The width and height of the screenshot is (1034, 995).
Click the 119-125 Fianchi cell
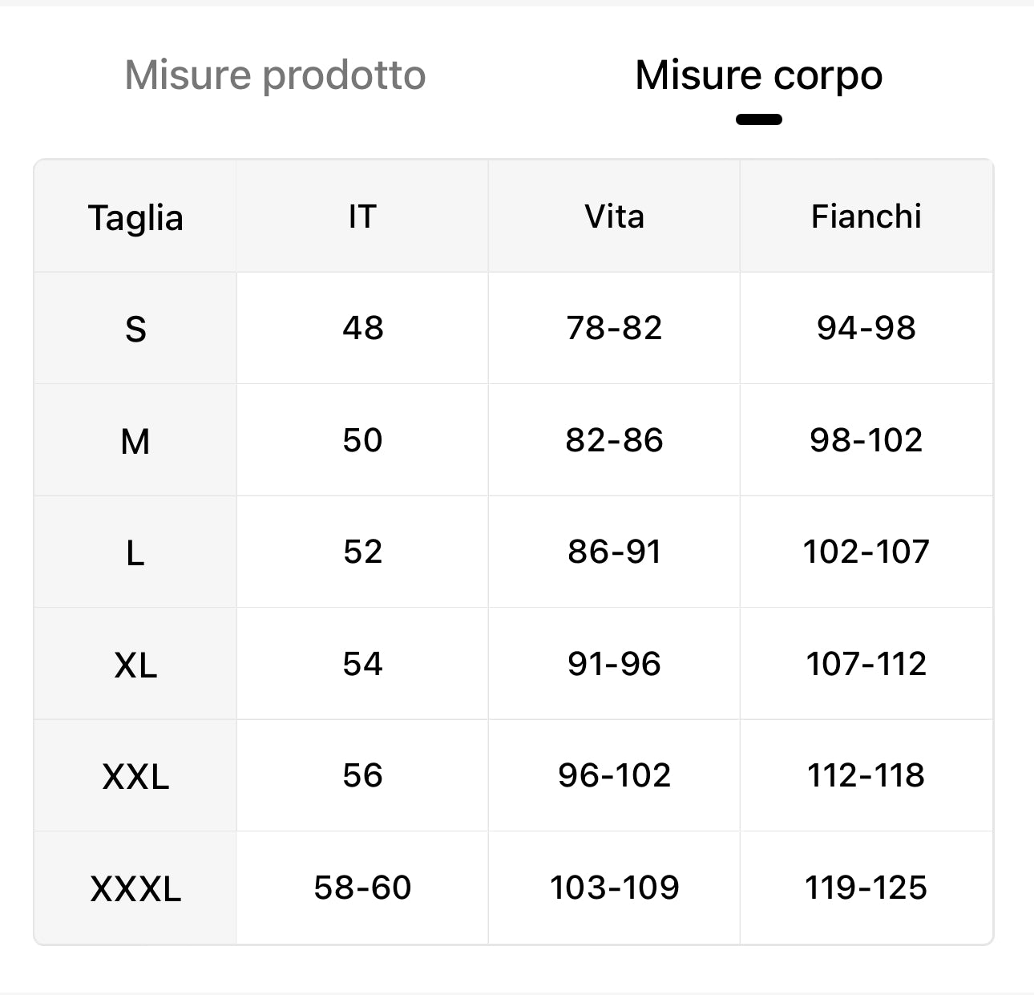pyautogui.click(x=866, y=888)
